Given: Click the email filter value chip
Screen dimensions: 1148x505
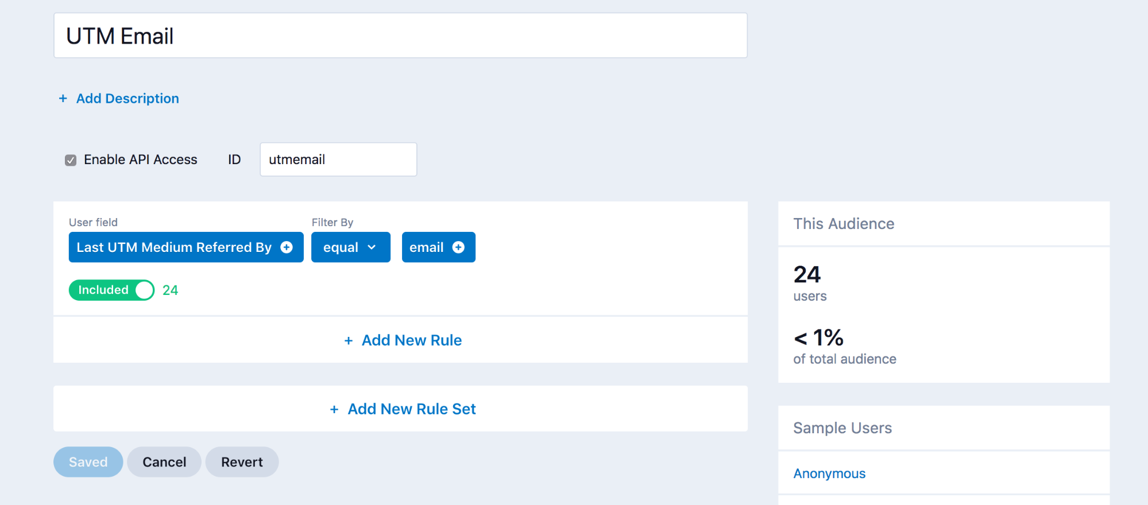Looking at the screenshot, I should point(426,247).
